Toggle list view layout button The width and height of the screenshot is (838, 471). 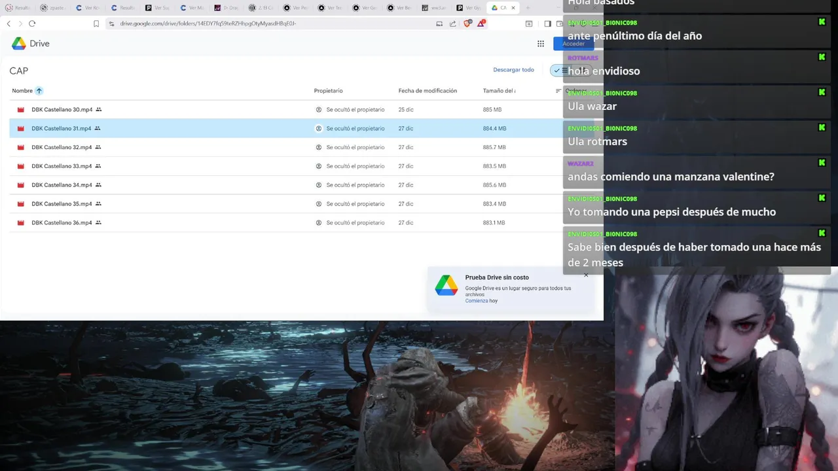point(560,71)
